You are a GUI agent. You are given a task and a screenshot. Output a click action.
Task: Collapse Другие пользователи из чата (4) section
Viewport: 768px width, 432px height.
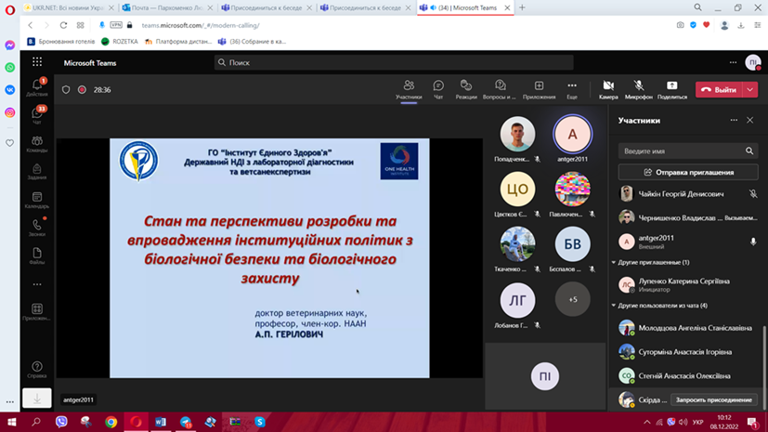[x=659, y=306]
